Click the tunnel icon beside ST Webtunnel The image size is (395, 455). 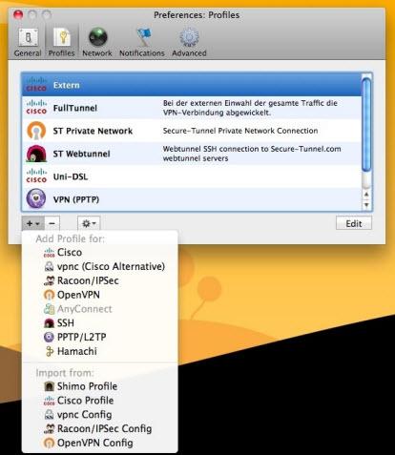click(x=36, y=154)
